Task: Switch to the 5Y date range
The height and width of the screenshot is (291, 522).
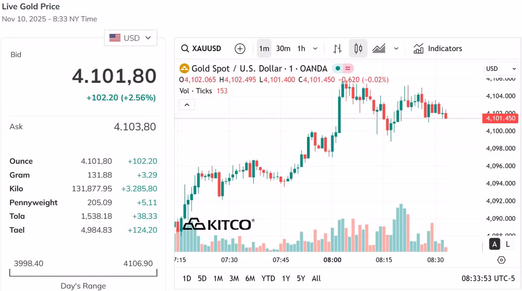Action: [301, 278]
